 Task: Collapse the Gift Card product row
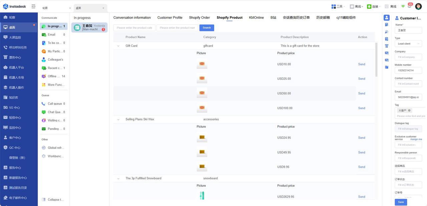[x=118, y=46]
